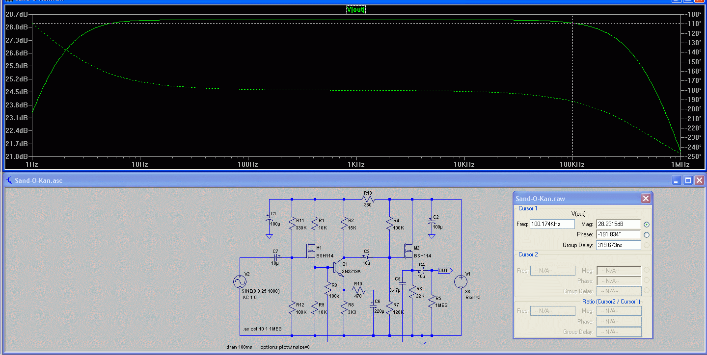Select capacitor C1 100µ symbol
The image size is (707, 355).
(269, 219)
